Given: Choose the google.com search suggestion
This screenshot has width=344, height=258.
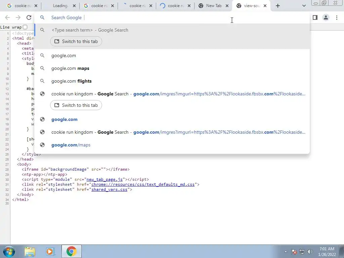Looking at the screenshot, I should click(172, 55).
